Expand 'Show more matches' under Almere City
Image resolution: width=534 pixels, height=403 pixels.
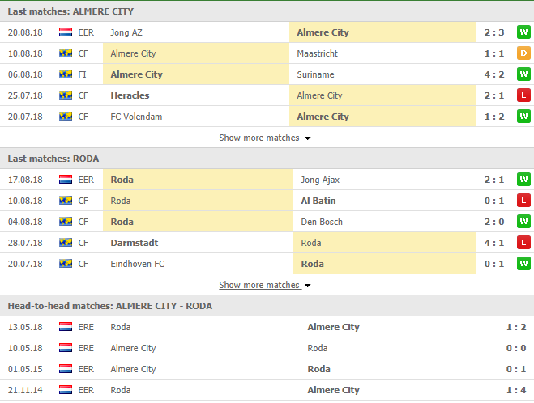coord(265,138)
